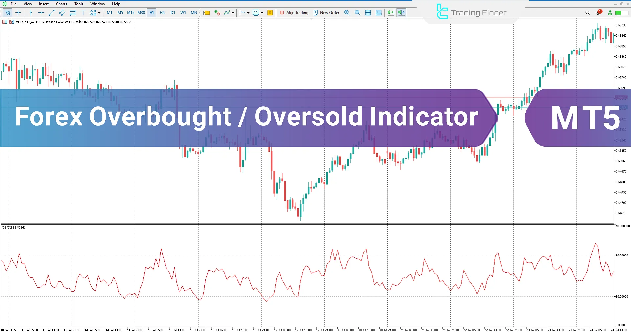Viewport: 631px width, 332px height.
Task: Click the line chart type icon
Action: pyautogui.click(x=243, y=13)
